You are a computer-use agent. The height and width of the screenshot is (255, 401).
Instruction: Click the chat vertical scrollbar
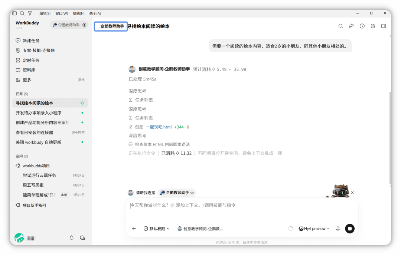click(x=390, y=138)
